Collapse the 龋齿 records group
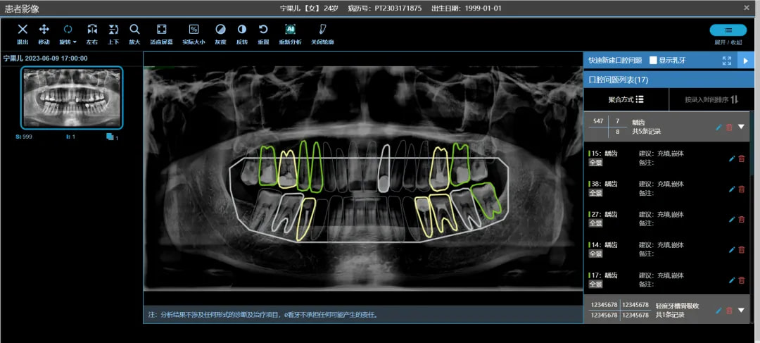The image size is (760, 343). 741,127
